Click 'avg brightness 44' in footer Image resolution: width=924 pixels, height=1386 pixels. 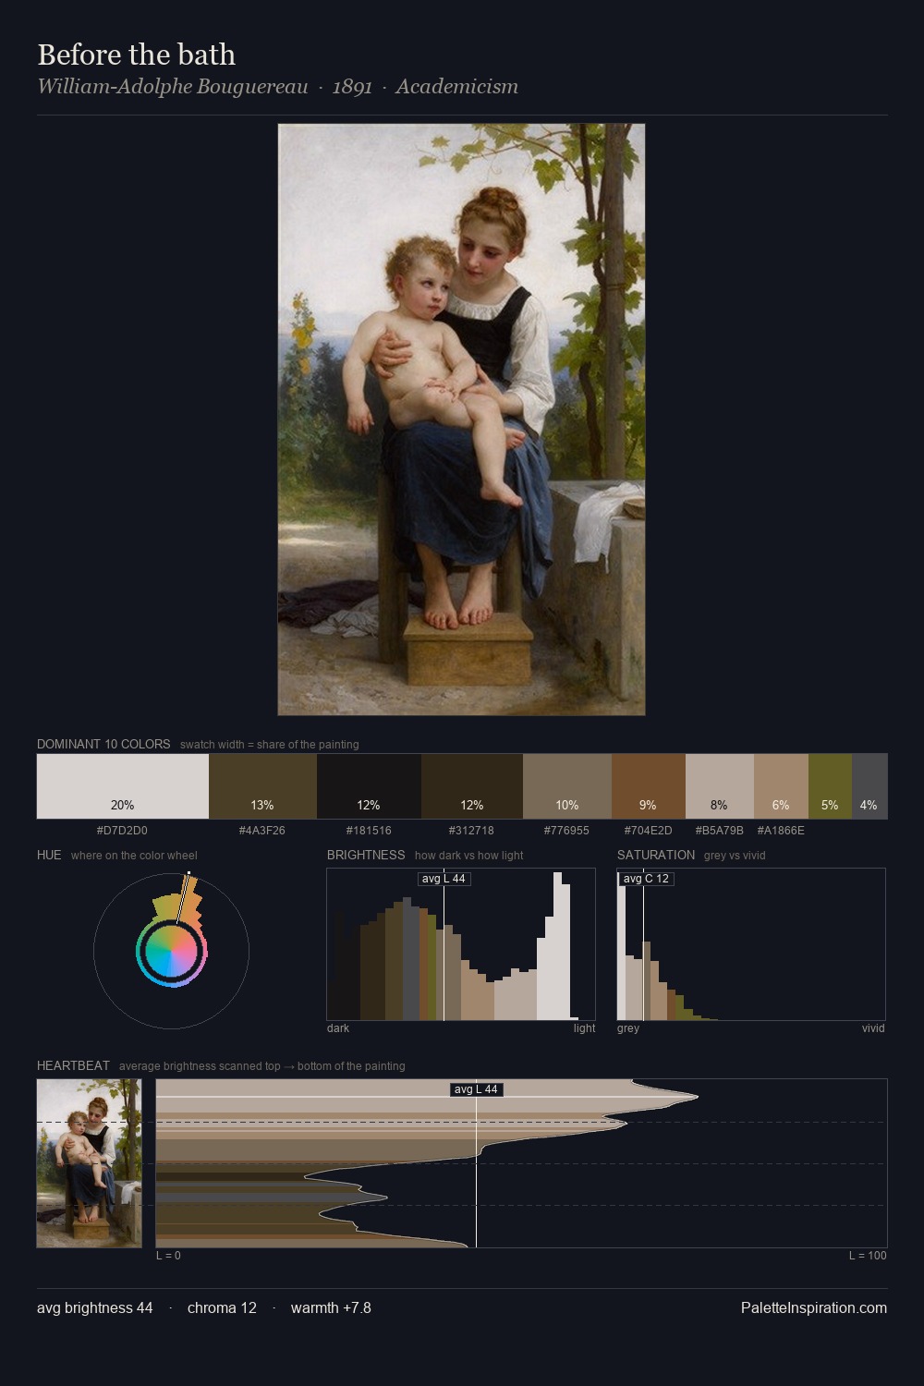tap(95, 1307)
